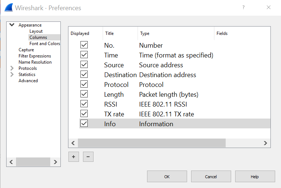Select Appearance in the preferences tree
The image size is (281, 188).
pos(30,25)
